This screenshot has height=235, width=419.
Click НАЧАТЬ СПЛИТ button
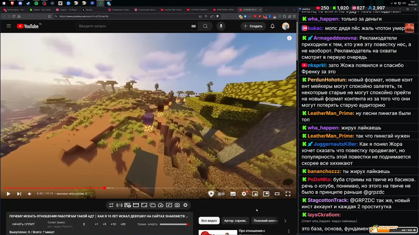(24, 224)
